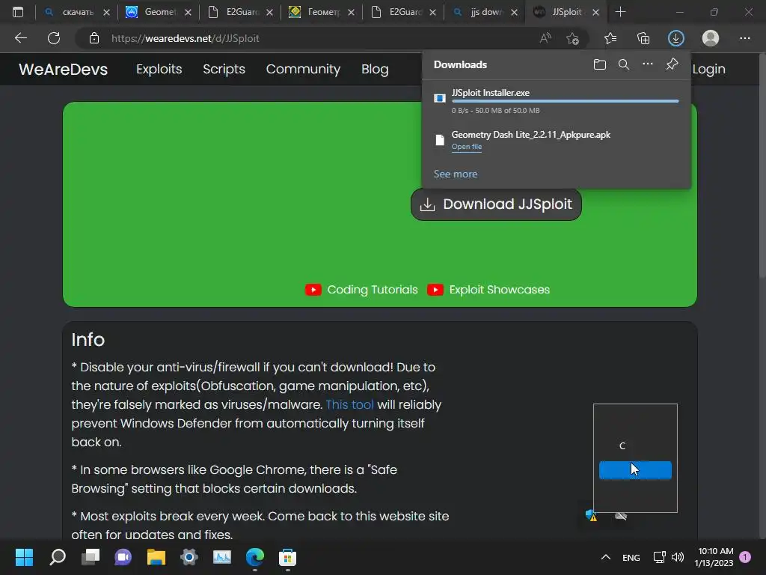
Task: Open Microsoft Store from the taskbar
Action: click(x=288, y=557)
